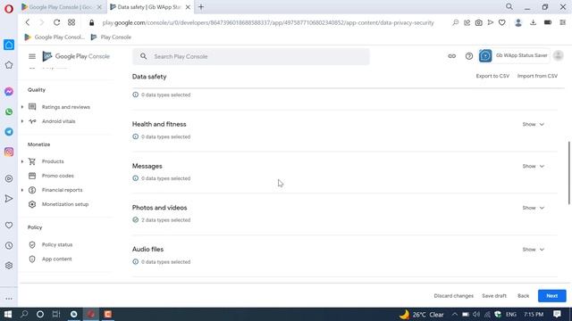Open Opera sidebar heart icon
Screen dimensions: 572x321
coord(9,226)
